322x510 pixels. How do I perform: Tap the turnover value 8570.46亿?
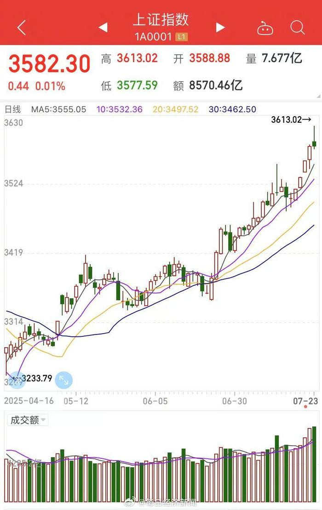pyautogui.click(x=216, y=85)
